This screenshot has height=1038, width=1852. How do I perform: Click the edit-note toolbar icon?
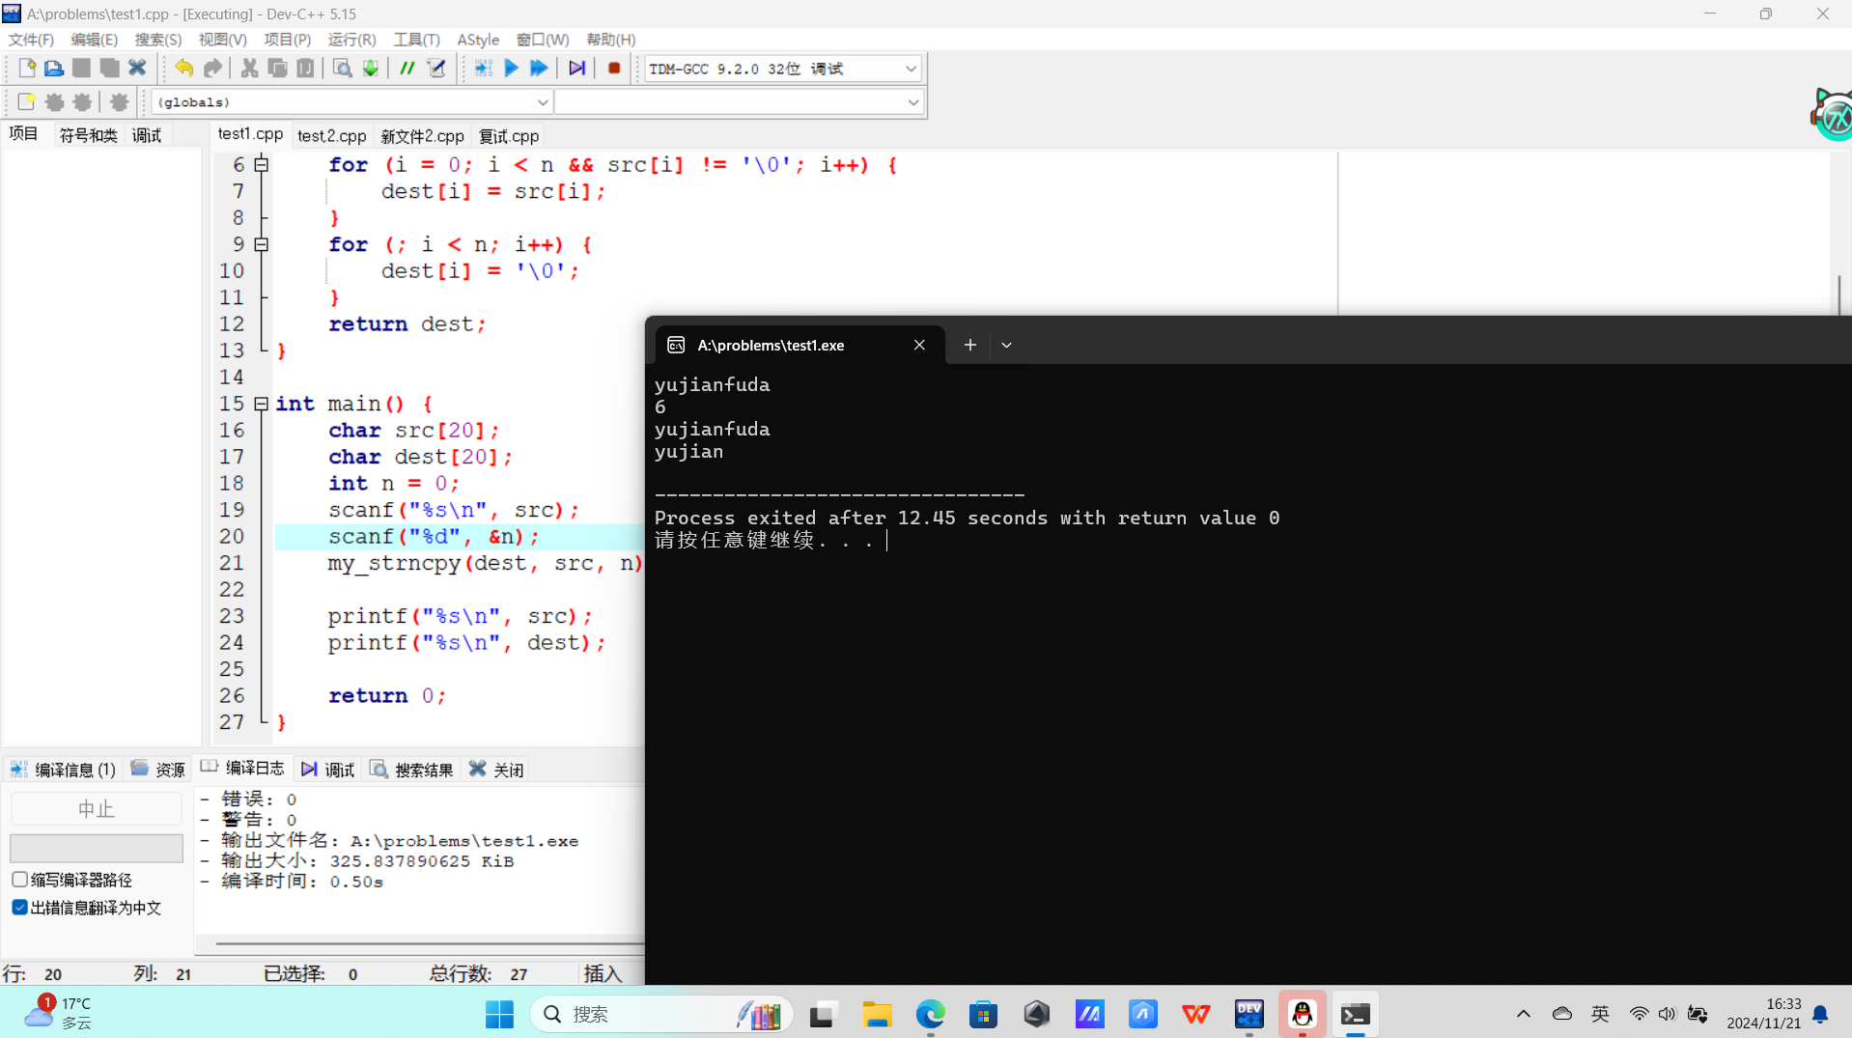[436, 69]
